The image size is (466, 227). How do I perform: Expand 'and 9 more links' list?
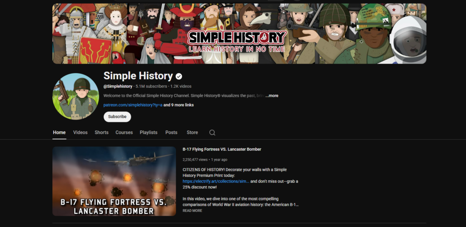[x=178, y=105]
